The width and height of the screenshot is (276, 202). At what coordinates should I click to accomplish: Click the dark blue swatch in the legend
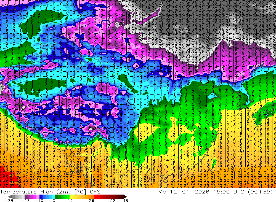pos(41,196)
